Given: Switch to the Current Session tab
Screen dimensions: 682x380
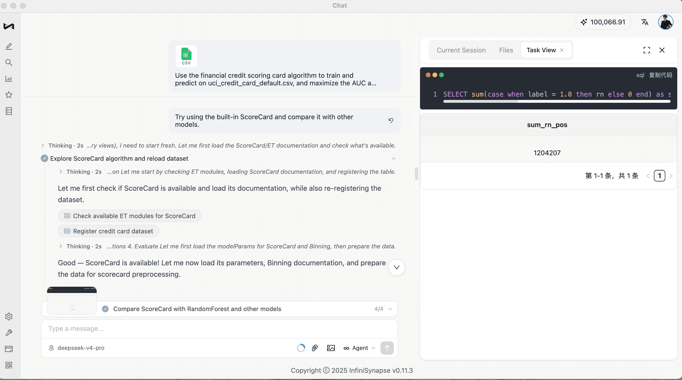Looking at the screenshot, I should [x=461, y=50].
